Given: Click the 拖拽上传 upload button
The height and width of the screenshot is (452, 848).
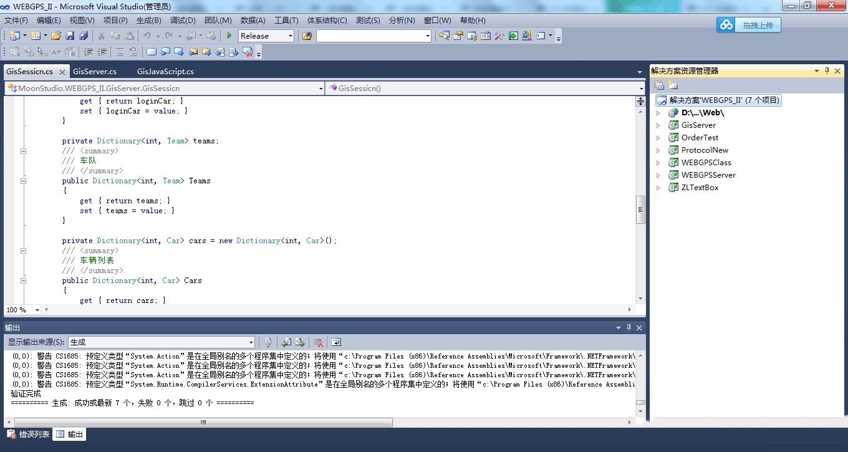Looking at the screenshot, I should 748,25.
